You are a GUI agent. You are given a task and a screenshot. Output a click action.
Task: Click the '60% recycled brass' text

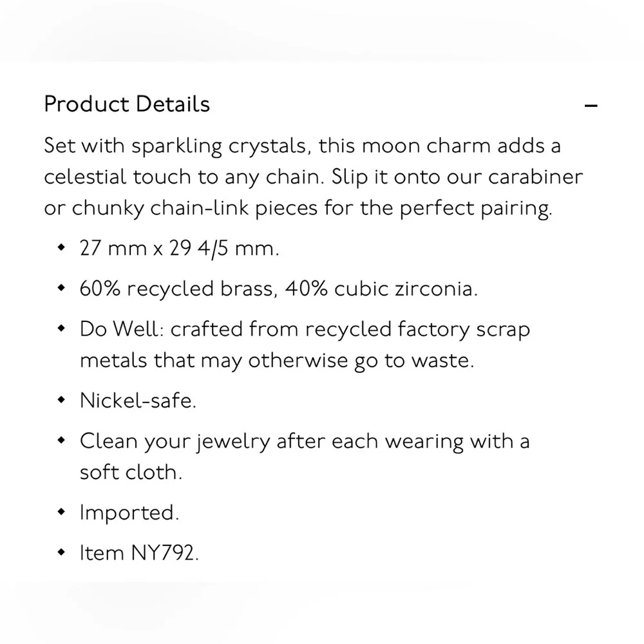pyautogui.click(x=176, y=289)
